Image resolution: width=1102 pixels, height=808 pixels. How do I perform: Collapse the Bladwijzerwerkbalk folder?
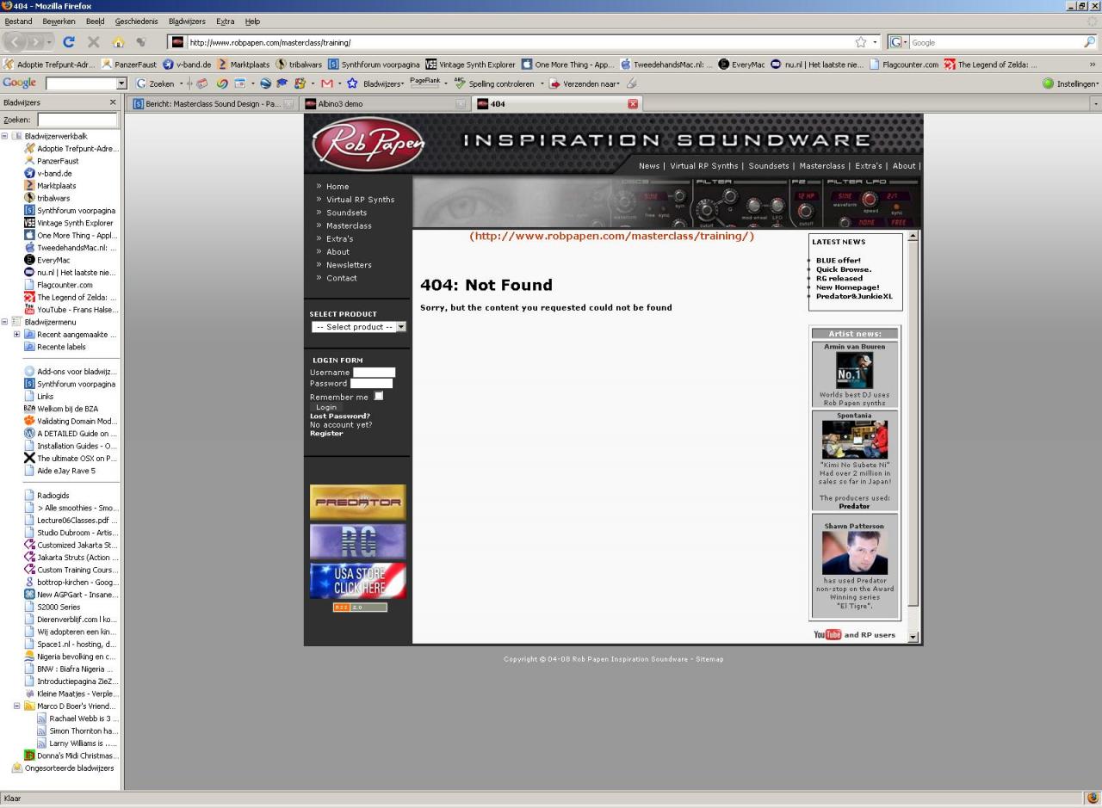[x=5, y=136]
